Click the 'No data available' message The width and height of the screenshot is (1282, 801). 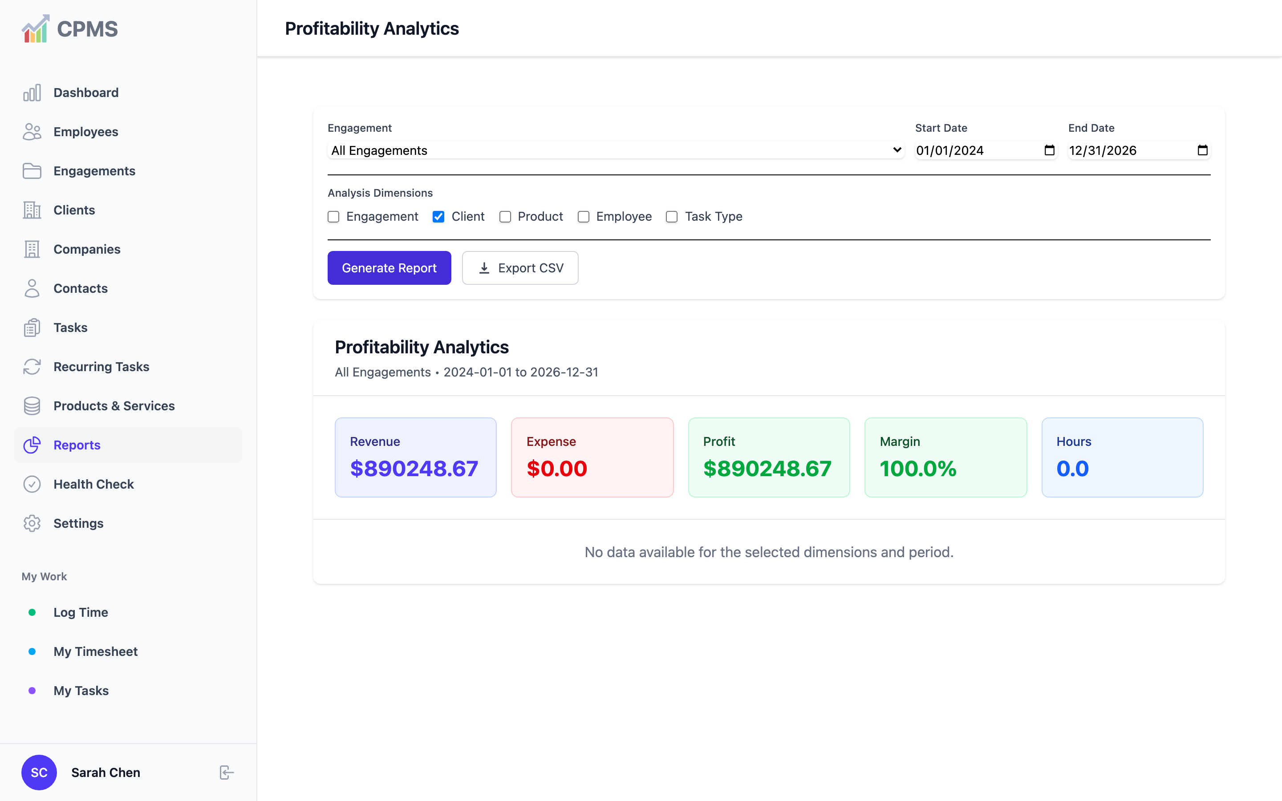769,553
